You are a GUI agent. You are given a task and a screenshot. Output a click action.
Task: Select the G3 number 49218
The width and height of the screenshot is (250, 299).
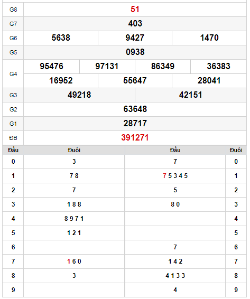[79, 95]
